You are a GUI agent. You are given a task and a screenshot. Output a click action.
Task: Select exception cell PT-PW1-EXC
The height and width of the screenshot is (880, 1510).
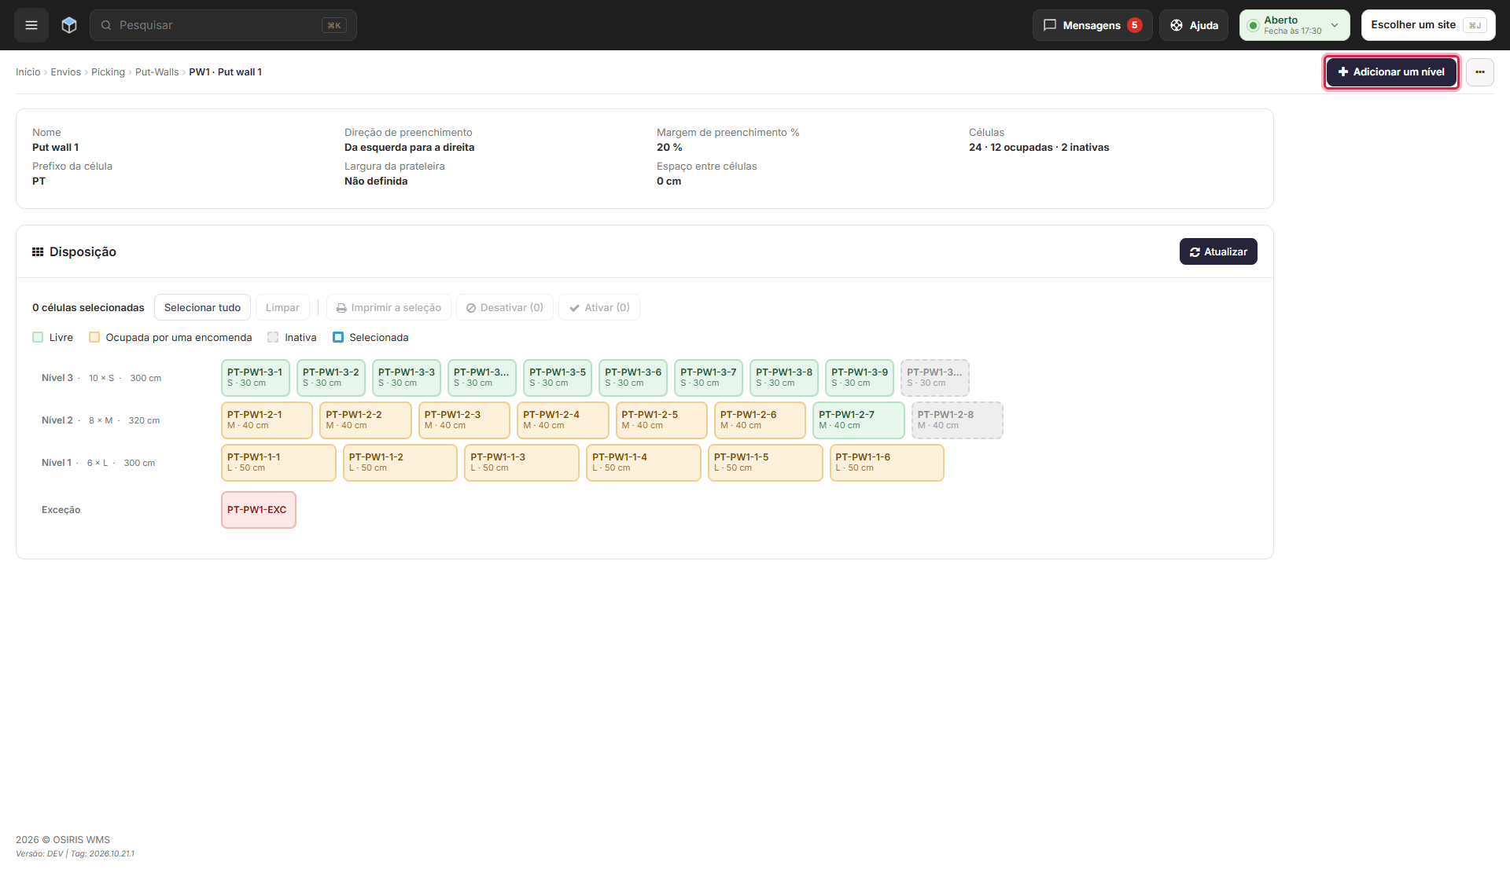[259, 510]
